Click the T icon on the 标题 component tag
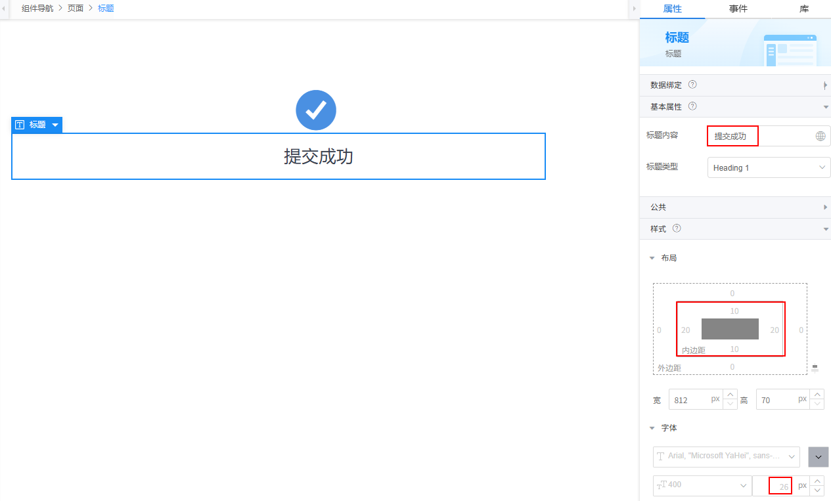This screenshot has width=831, height=501. coord(20,125)
